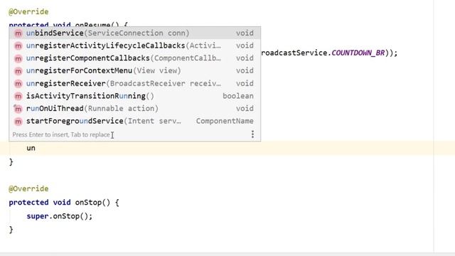Click void return type of runOnUiThread

pos(245,108)
